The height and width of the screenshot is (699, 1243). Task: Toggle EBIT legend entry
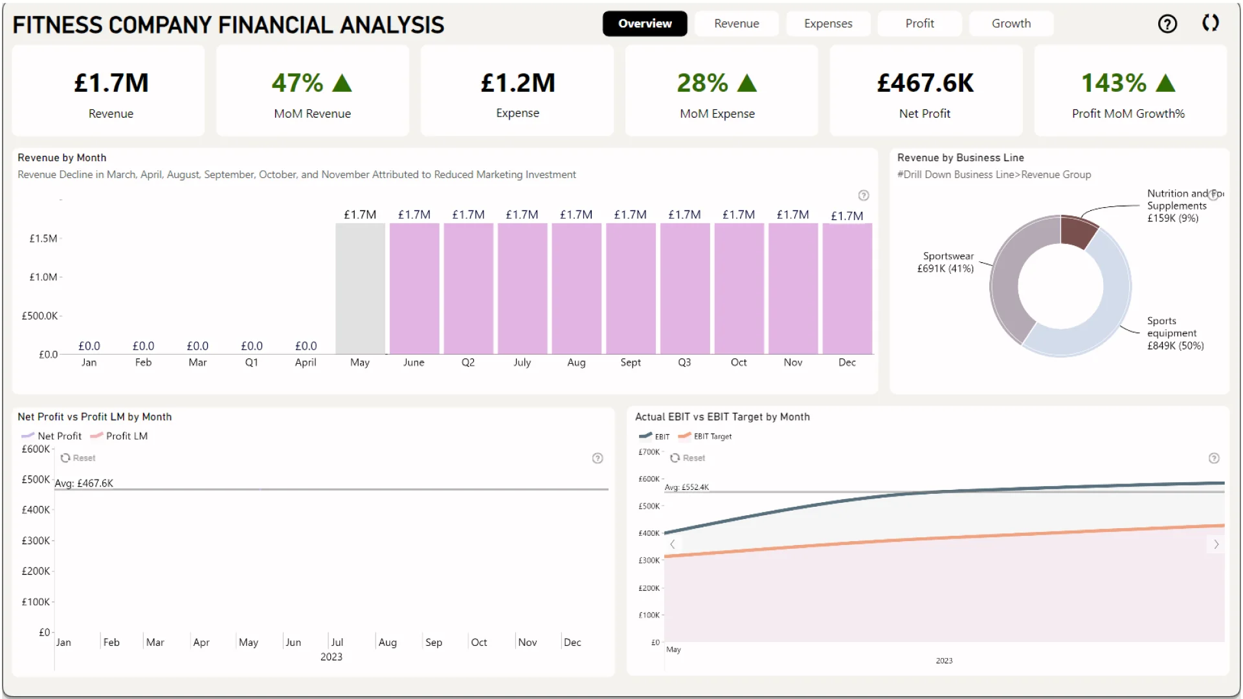point(655,436)
